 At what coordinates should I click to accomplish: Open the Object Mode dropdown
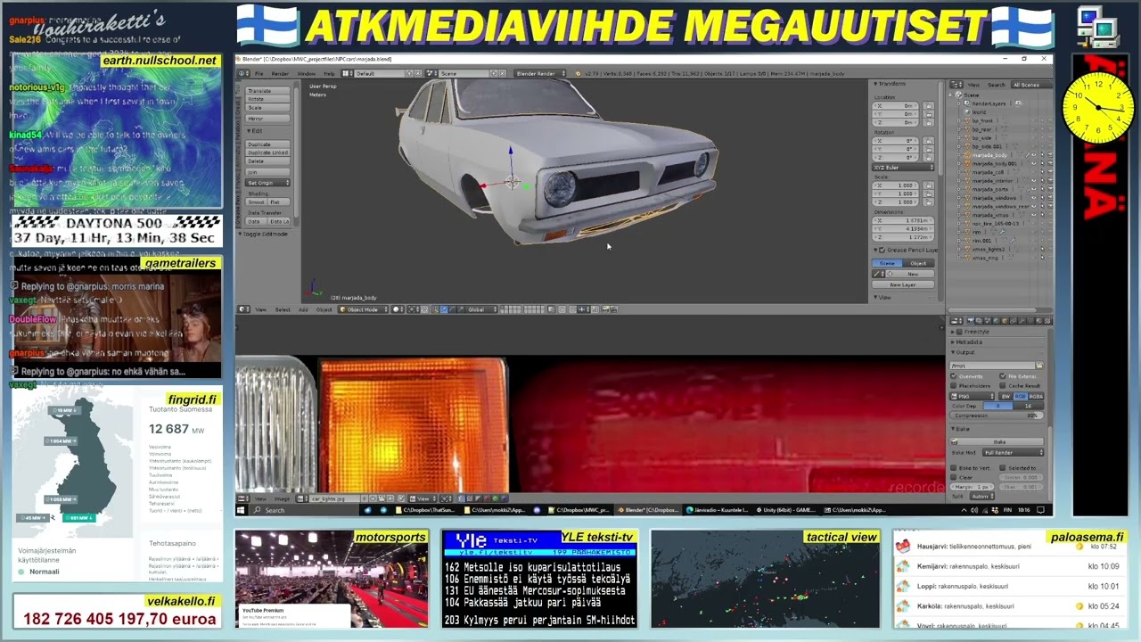coord(363,309)
